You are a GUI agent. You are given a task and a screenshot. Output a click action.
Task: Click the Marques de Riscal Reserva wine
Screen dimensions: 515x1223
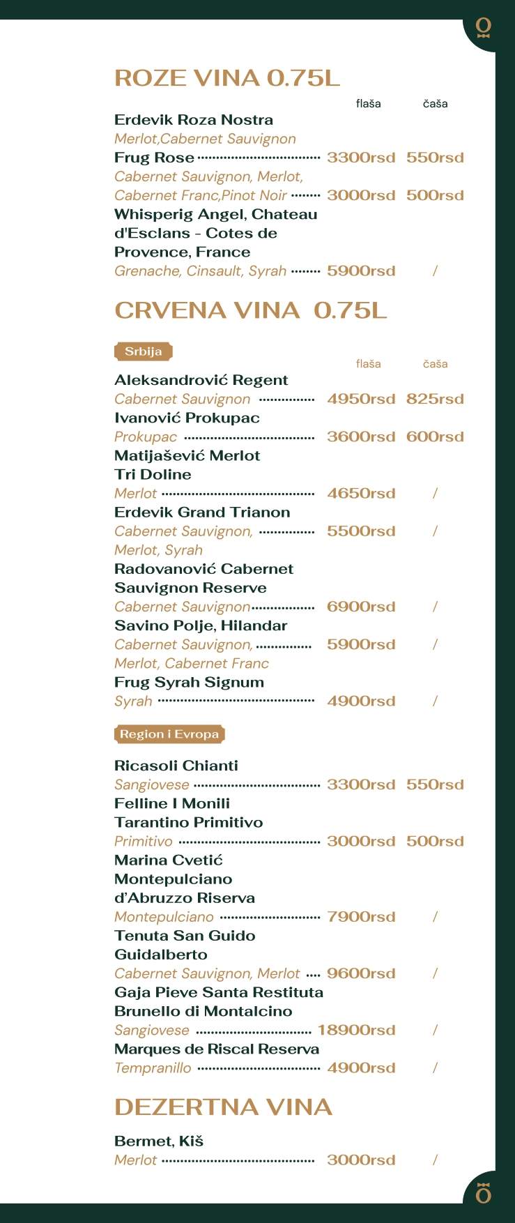217,1049
